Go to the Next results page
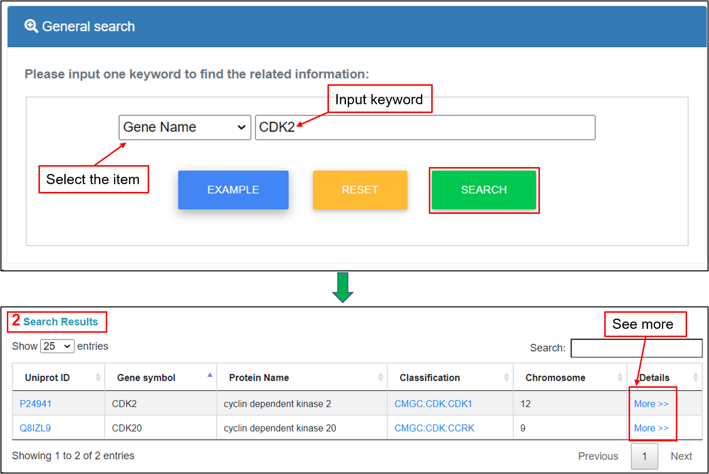The height and width of the screenshot is (474, 709). 681,456
